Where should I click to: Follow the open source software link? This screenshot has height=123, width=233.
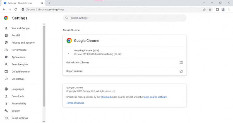tap(155, 97)
